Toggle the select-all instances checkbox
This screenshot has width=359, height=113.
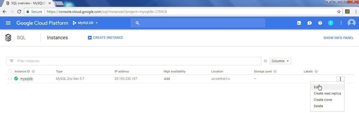coord(10,71)
